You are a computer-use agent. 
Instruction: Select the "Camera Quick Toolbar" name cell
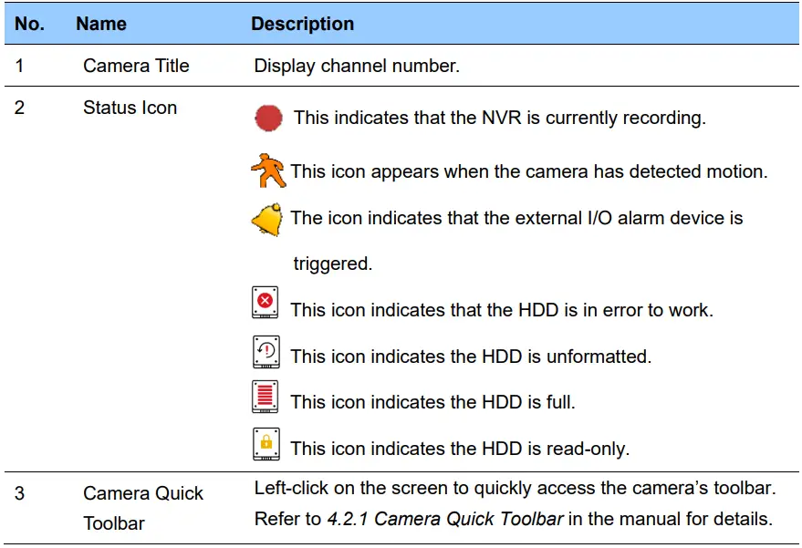point(143,508)
